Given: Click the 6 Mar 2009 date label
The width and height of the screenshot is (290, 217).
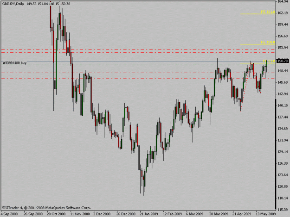Looking at the screenshot, I should 194,214.
